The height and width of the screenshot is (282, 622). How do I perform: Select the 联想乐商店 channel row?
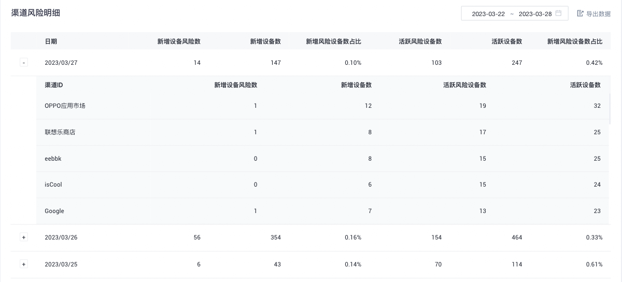click(322, 132)
